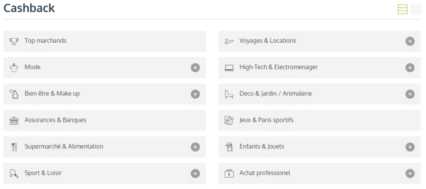Open Jeux & Paris sportifs category
The width and height of the screenshot is (426, 189).
(x=319, y=121)
